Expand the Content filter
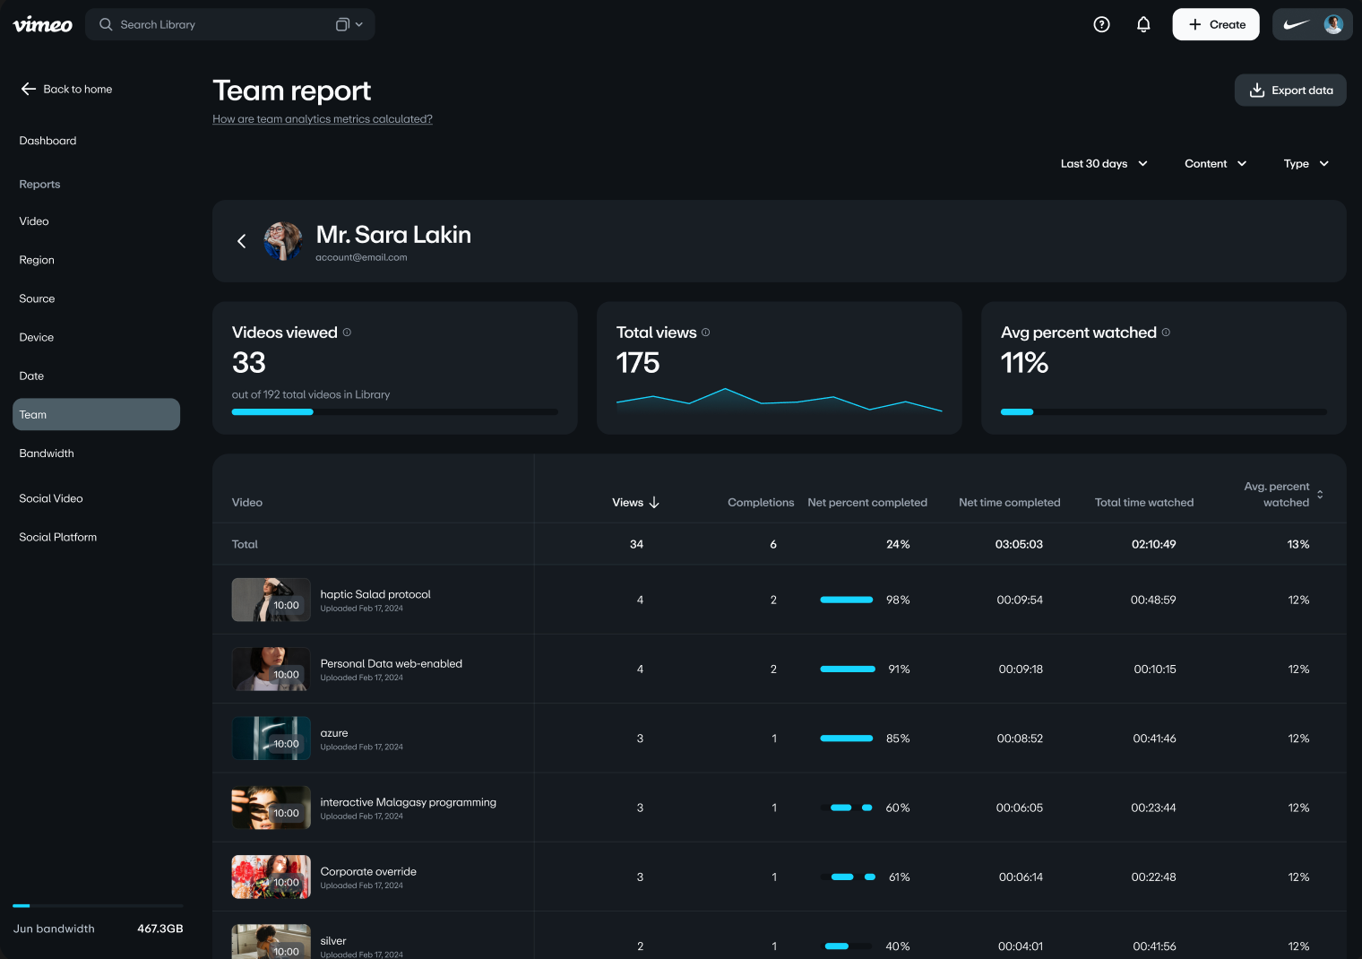This screenshot has width=1362, height=959. pyautogui.click(x=1214, y=163)
